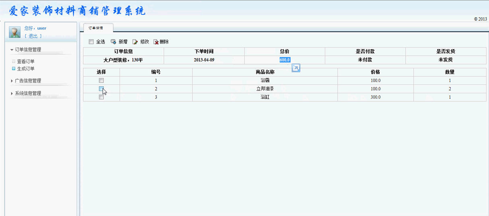The image size is (489, 216).
Task: Click the user avatar picture
Action: tap(14, 32)
